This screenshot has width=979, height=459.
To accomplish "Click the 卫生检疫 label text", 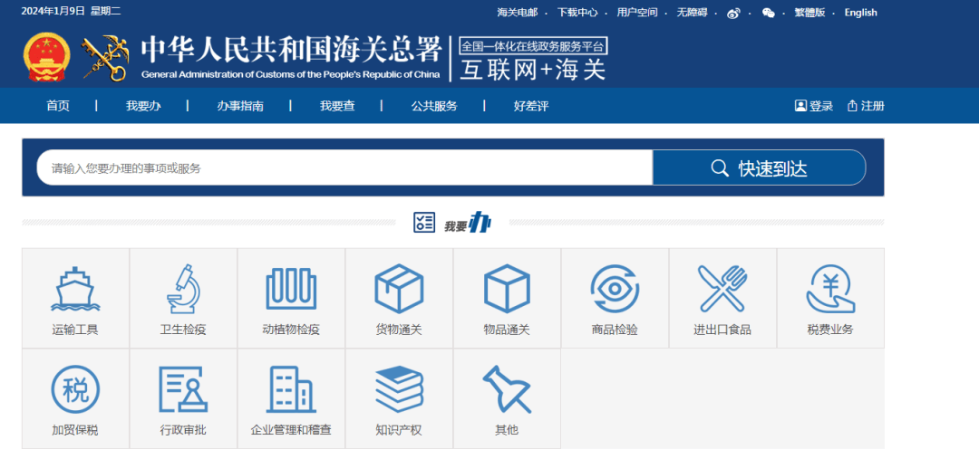I will 183,330.
